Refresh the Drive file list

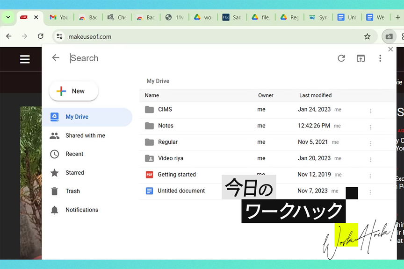(x=341, y=58)
